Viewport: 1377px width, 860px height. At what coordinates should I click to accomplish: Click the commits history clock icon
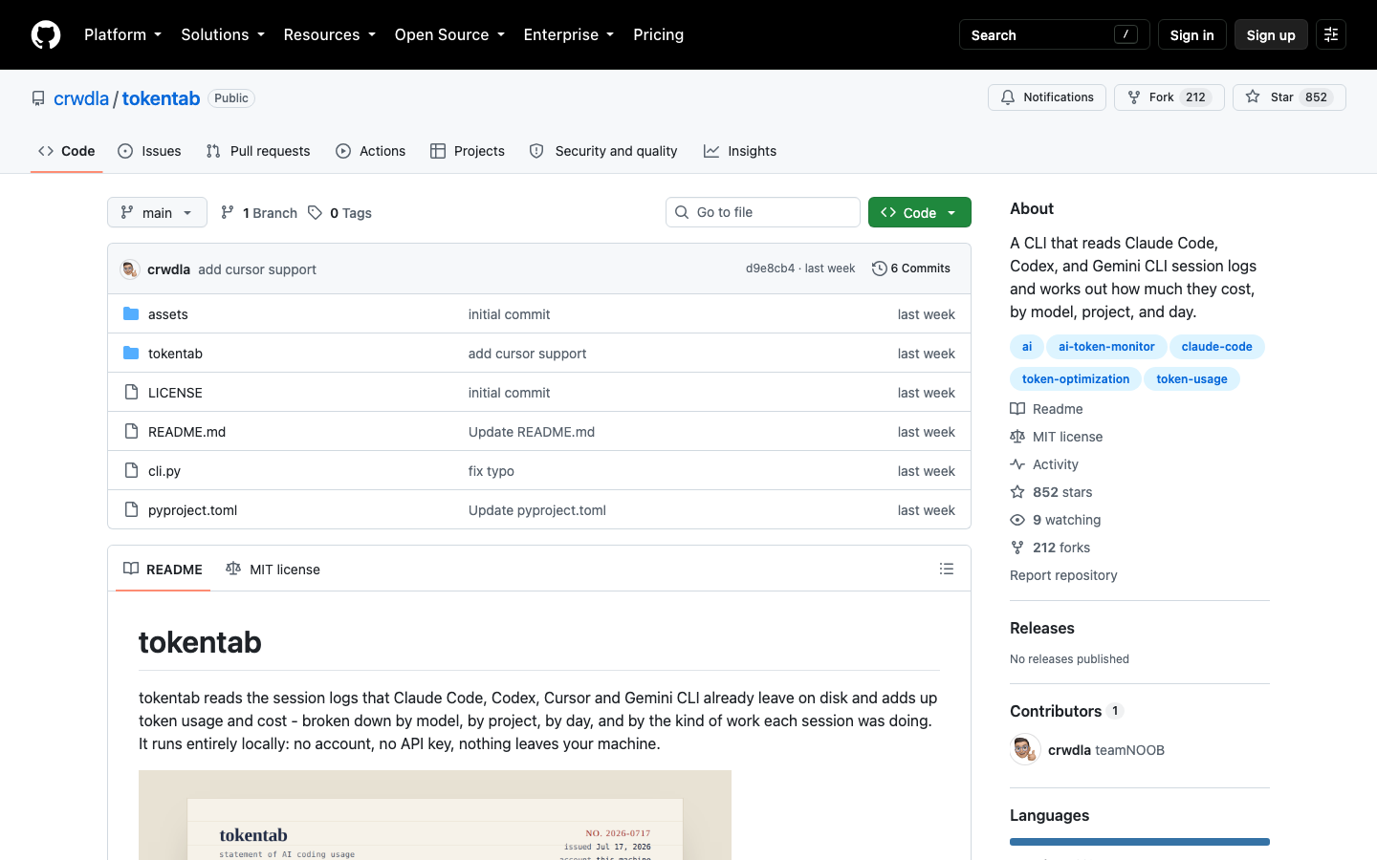pyautogui.click(x=880, y=269)
